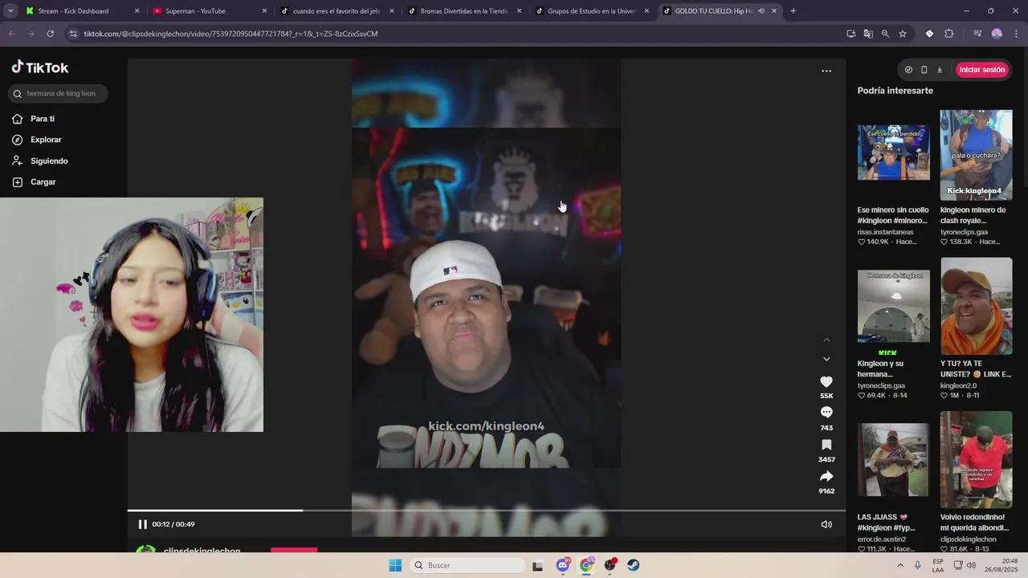Open Steam from the taskbar
Image resolution: width=1028 pixels, height=578 pixels.
coord(634,565)
